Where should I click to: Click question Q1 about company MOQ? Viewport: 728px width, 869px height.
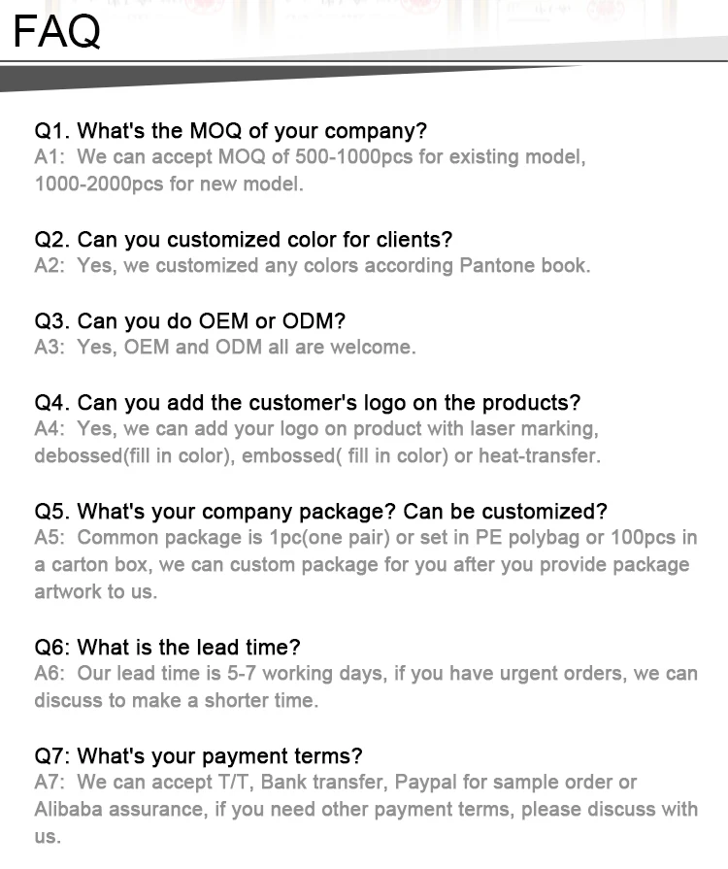point(230,131)
